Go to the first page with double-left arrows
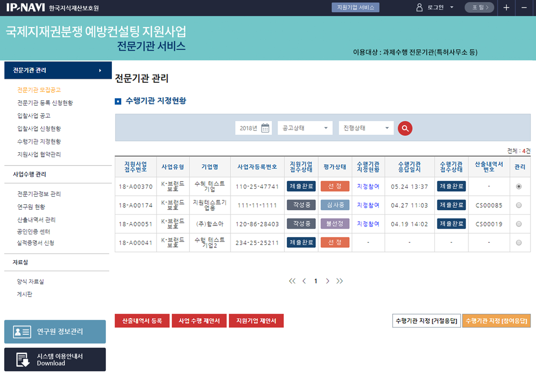The width and height of the screenshot is (536, 380). 292,281
